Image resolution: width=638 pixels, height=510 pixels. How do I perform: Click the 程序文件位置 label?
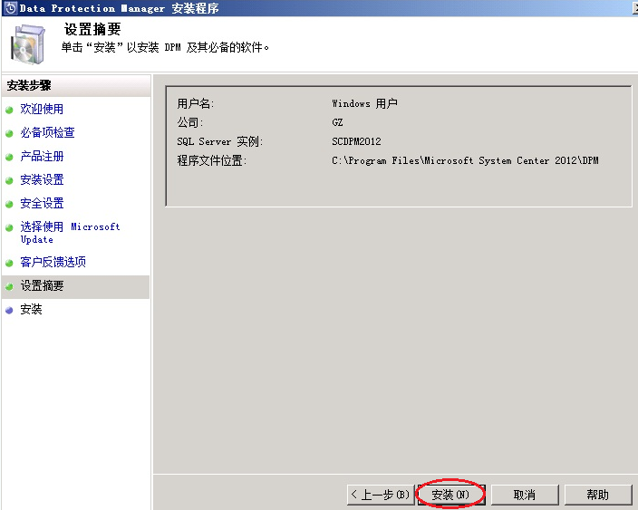[x=211, y=160]
